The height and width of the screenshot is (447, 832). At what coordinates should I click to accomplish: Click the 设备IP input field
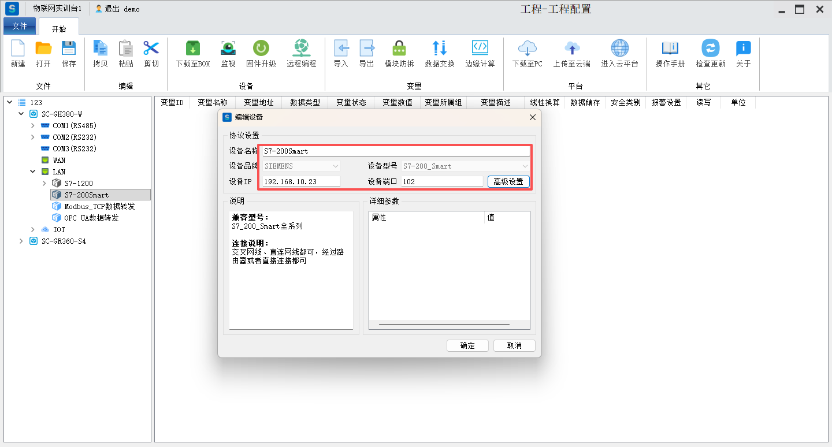(x=301, y=181)
